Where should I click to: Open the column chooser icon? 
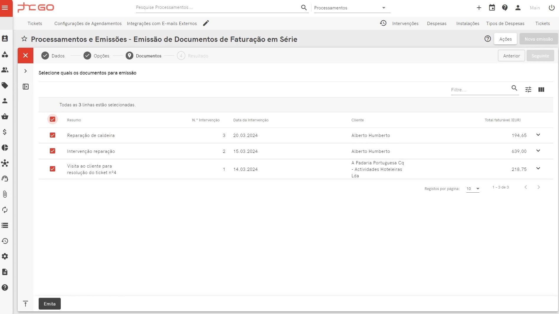(x=541, y=90)
